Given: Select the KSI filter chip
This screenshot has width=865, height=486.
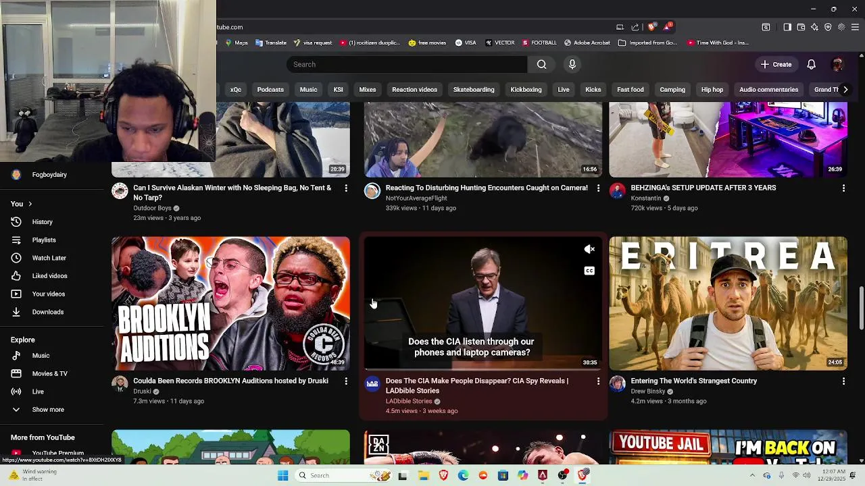Looking at the screenshot, I should click(338, 90).
